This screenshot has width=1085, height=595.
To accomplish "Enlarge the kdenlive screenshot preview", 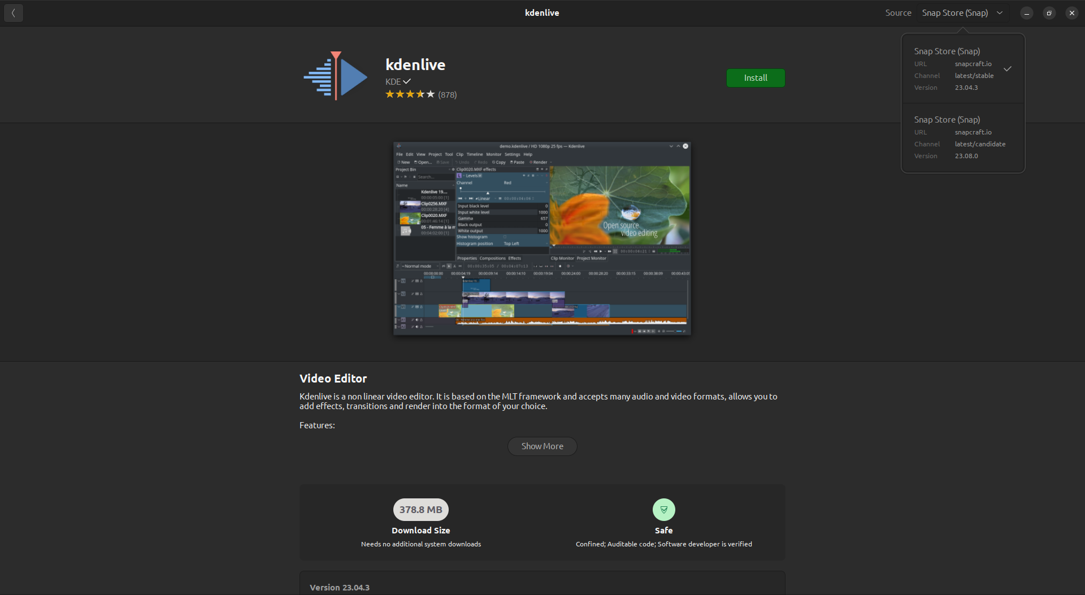I will click(x=542, y=238).
